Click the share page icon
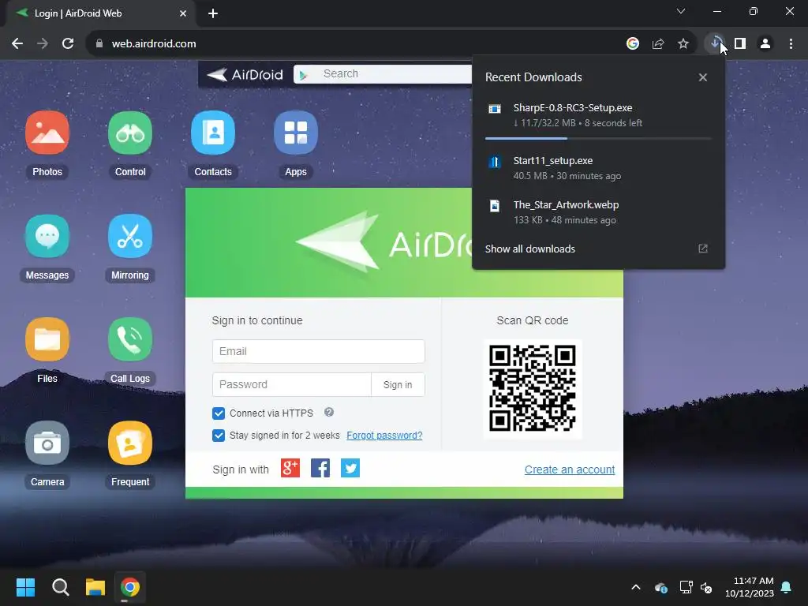 point(658,44)
